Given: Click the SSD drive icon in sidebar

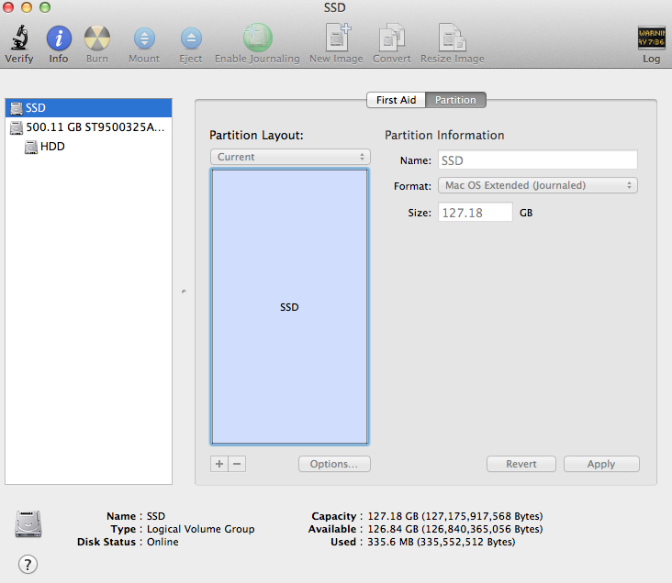Looking at the screenshot, I should (x=17, y=108).
